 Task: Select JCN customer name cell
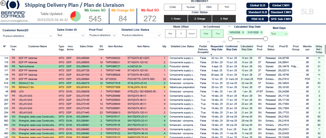[x=38, y=91]
